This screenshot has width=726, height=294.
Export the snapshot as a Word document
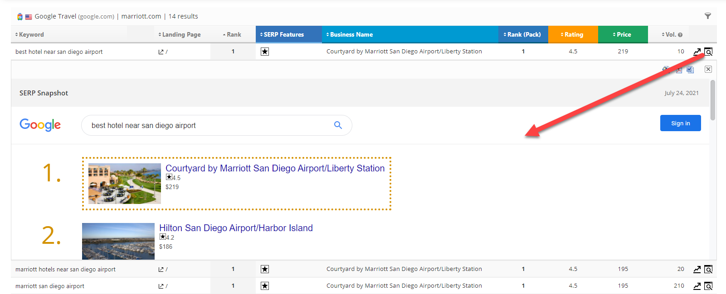[690, 70]
